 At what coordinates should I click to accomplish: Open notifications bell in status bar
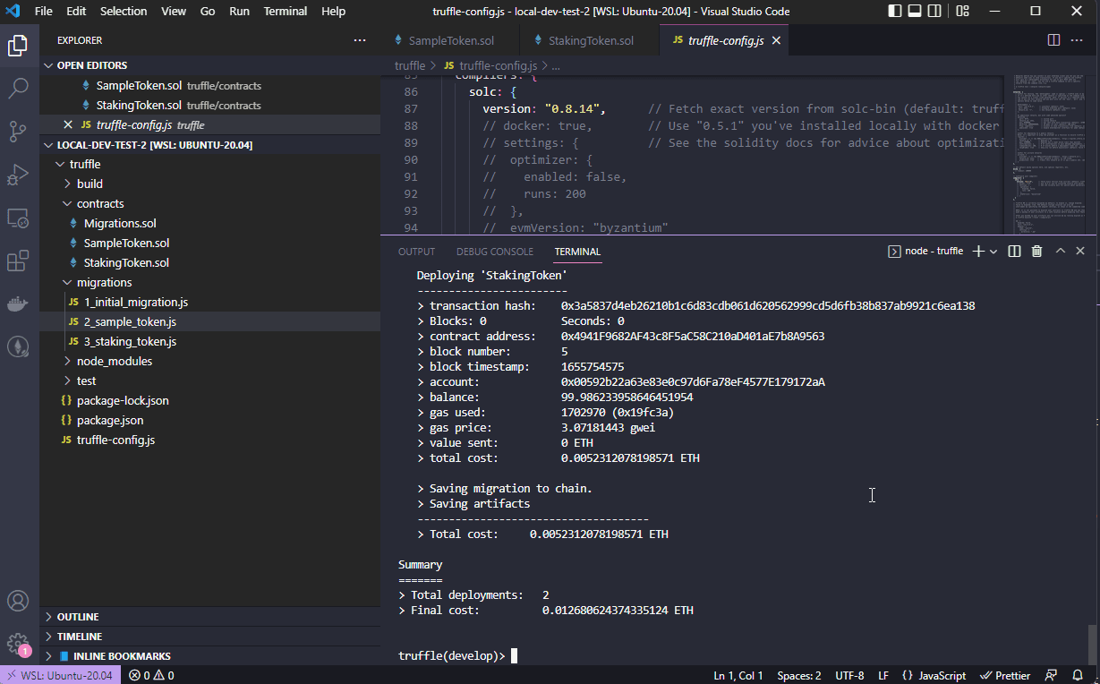(x=1078, y=675)
